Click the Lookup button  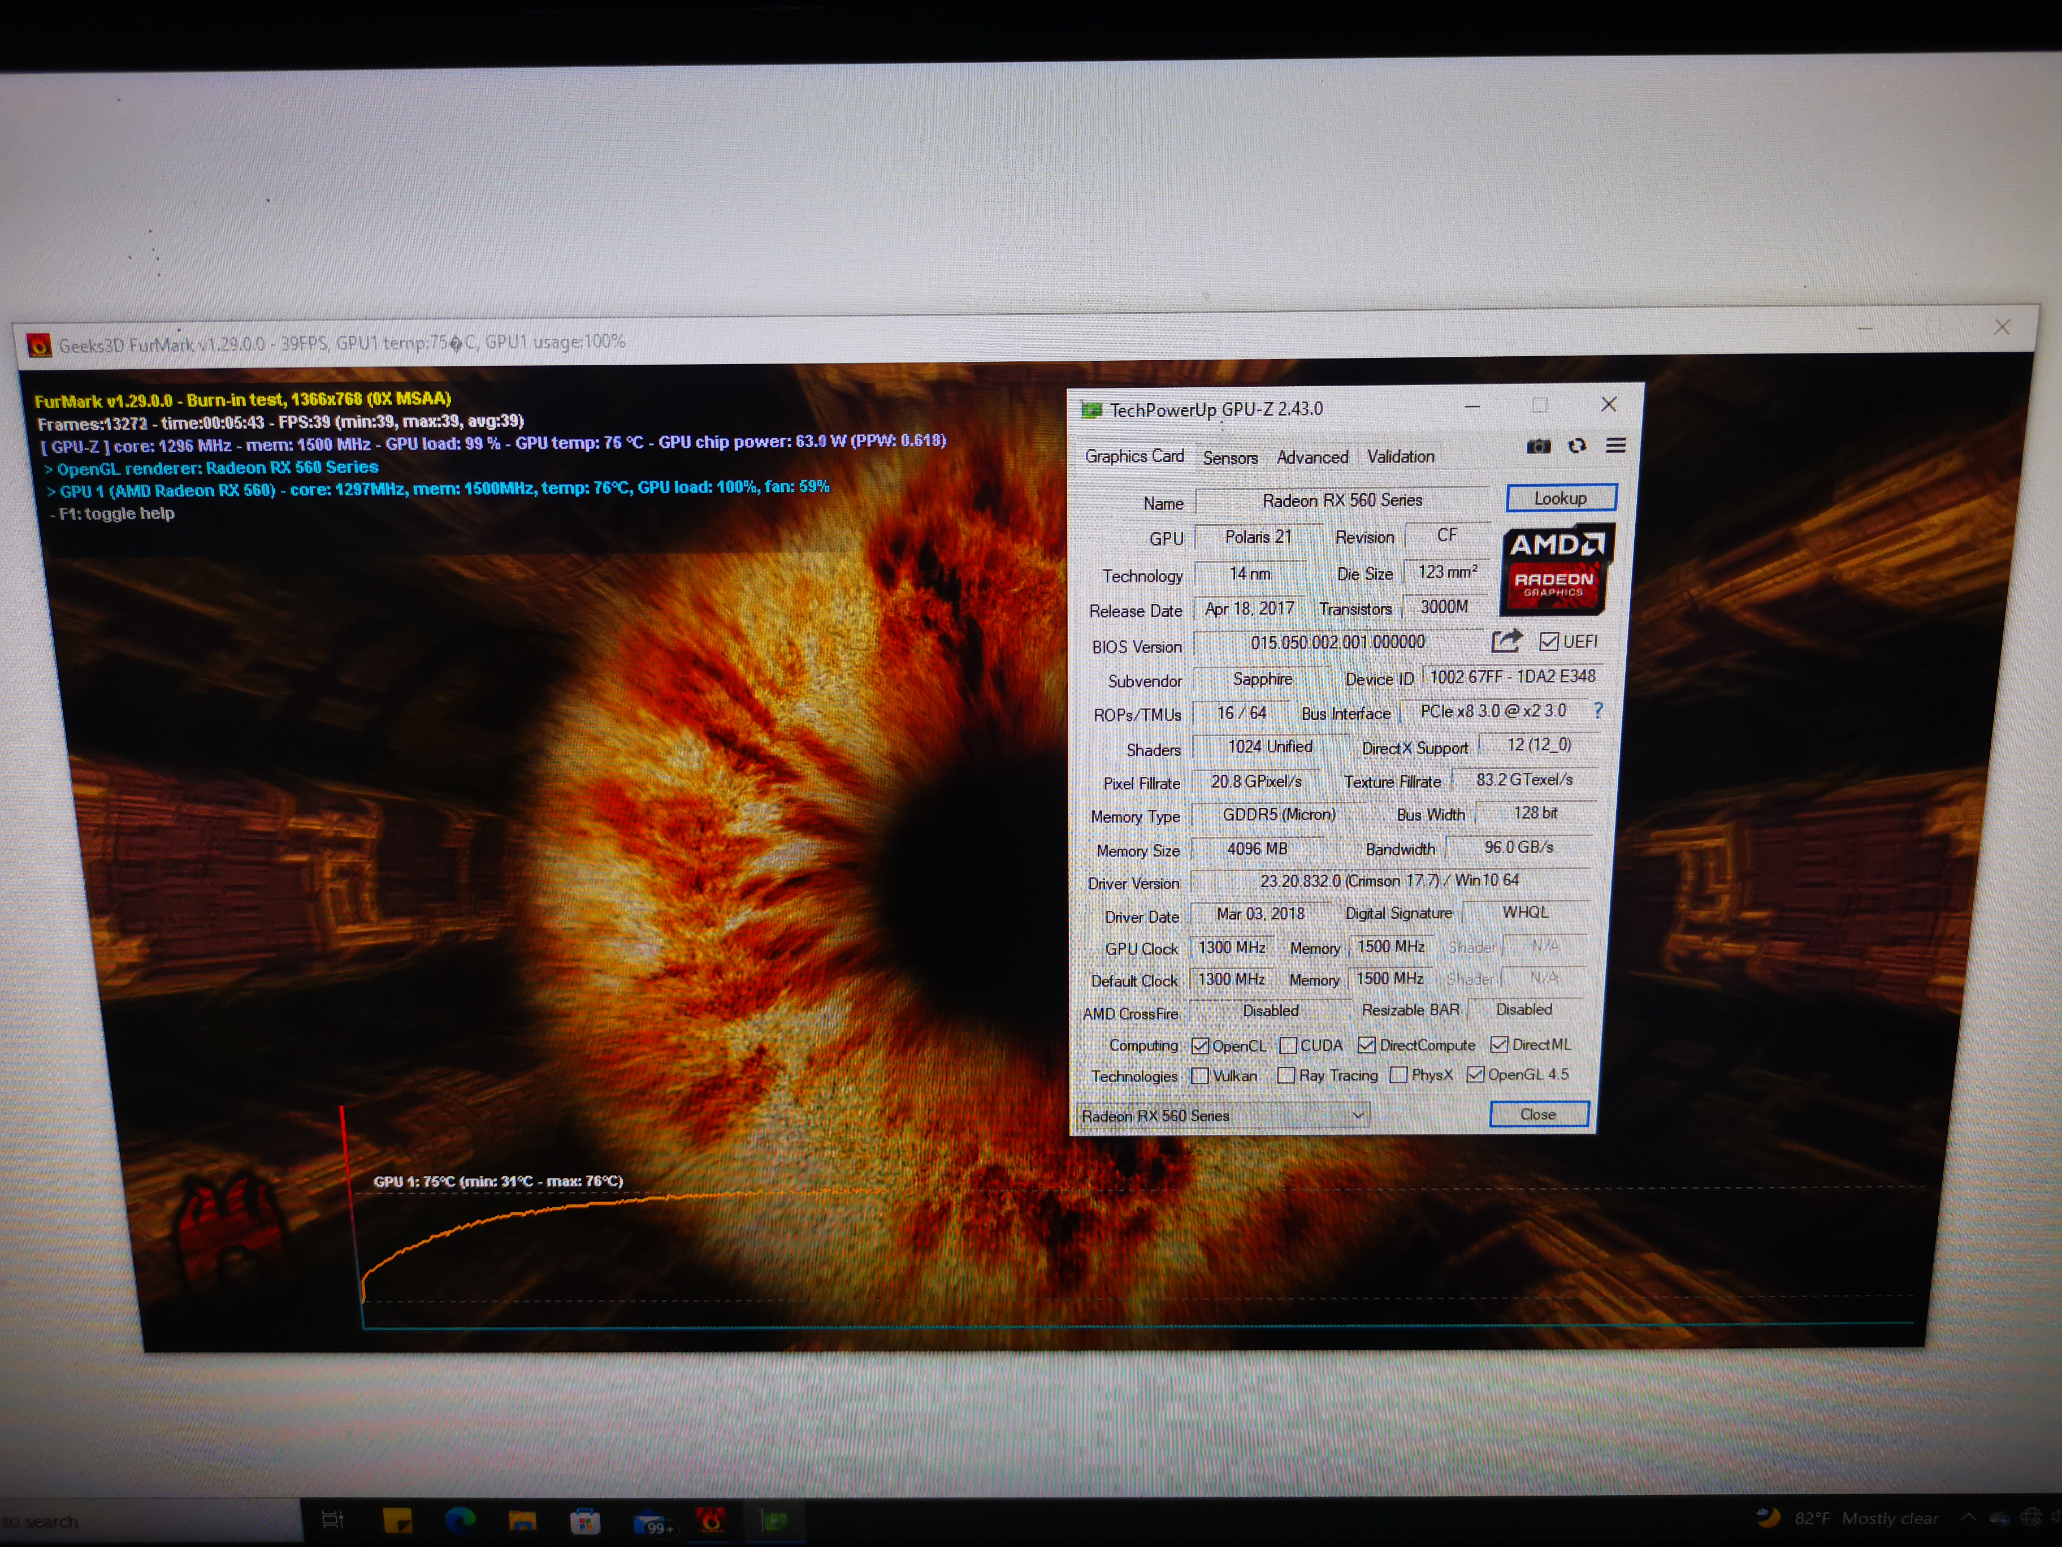point(1561,498)
